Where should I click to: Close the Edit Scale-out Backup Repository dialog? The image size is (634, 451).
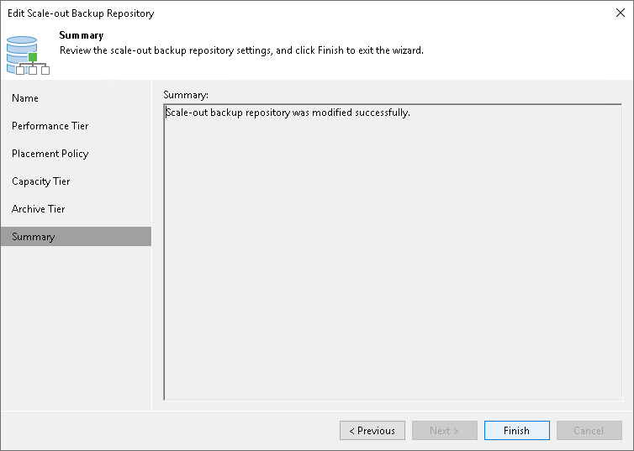(619, 13)
